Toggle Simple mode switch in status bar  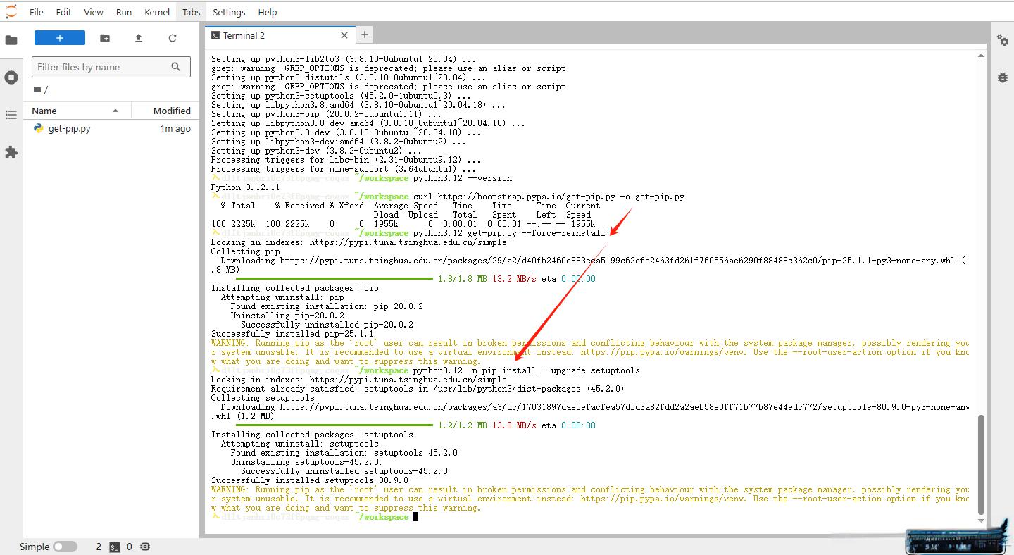65,547
